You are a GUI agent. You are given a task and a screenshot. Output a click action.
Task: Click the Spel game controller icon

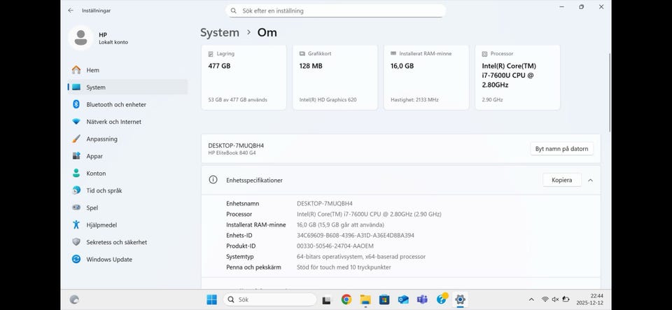76,208
